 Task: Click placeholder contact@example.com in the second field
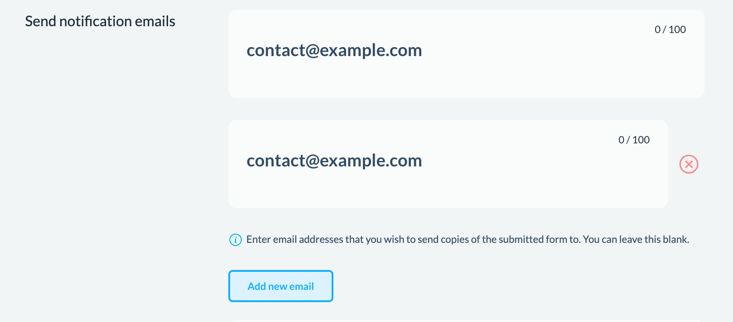coord(334,161)
